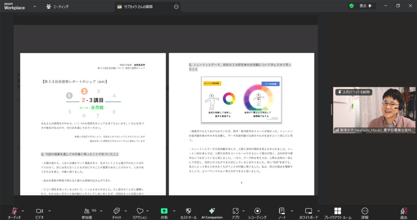This screenshot has width=417, height=220.
Task: Click the スポットライトを削除 button
Action: click(353, 92)
